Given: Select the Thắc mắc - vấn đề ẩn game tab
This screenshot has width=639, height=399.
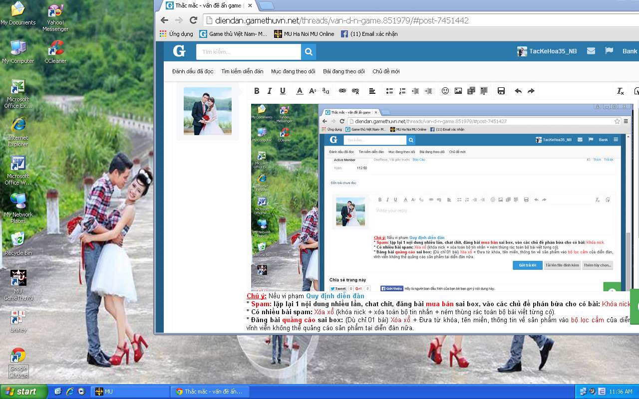Looking at the screenshot, I should [209, 5].
